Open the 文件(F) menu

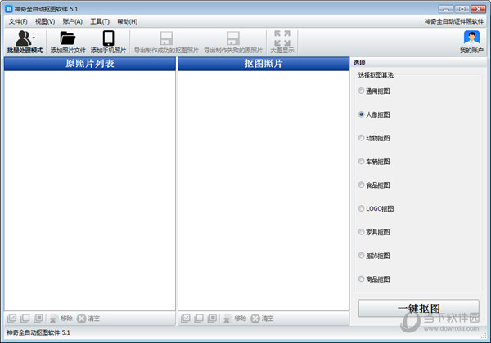tap(18, 21)
